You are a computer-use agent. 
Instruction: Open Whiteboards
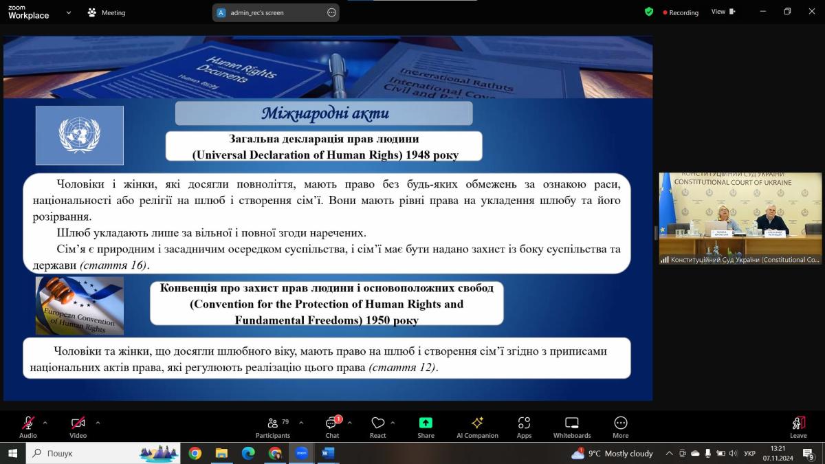572,426
